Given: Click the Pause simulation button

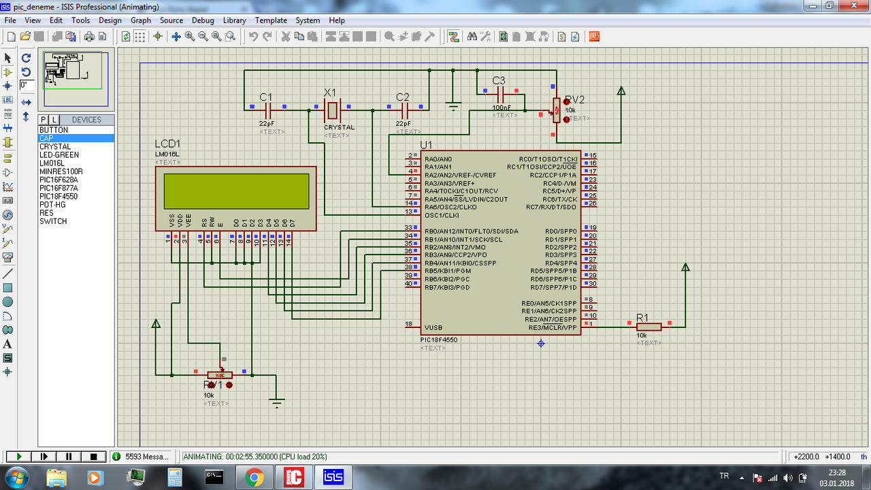Looking at the screenshot, I should (x=69, y=457).
